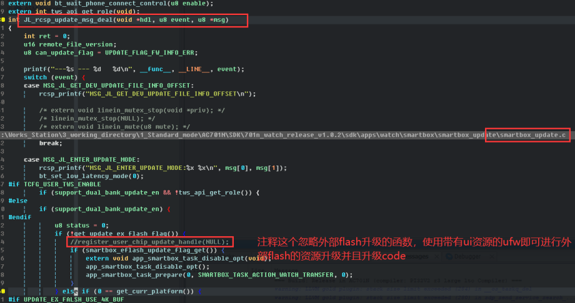
Task: Click SMARTBOX_TASK_ACTION_WATCH_TRANSFER argument
Action: [266, 275]
